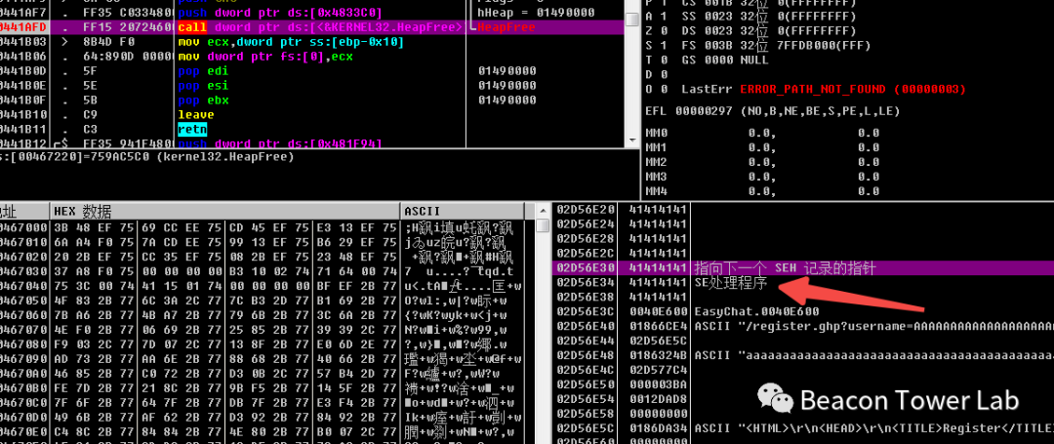Click the pop edi instruction
The width and height of the screenshot is (1054, 444).
click(x=203, y=71)
